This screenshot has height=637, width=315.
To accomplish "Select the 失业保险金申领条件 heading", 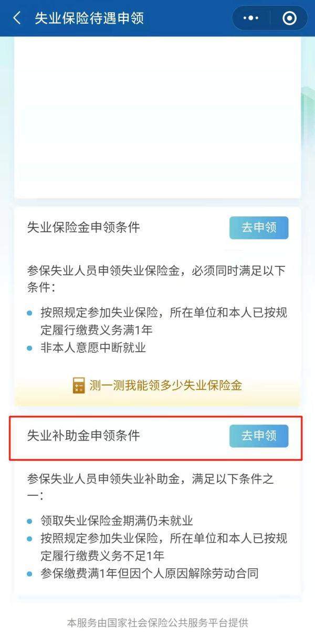I will pos(83,227).
